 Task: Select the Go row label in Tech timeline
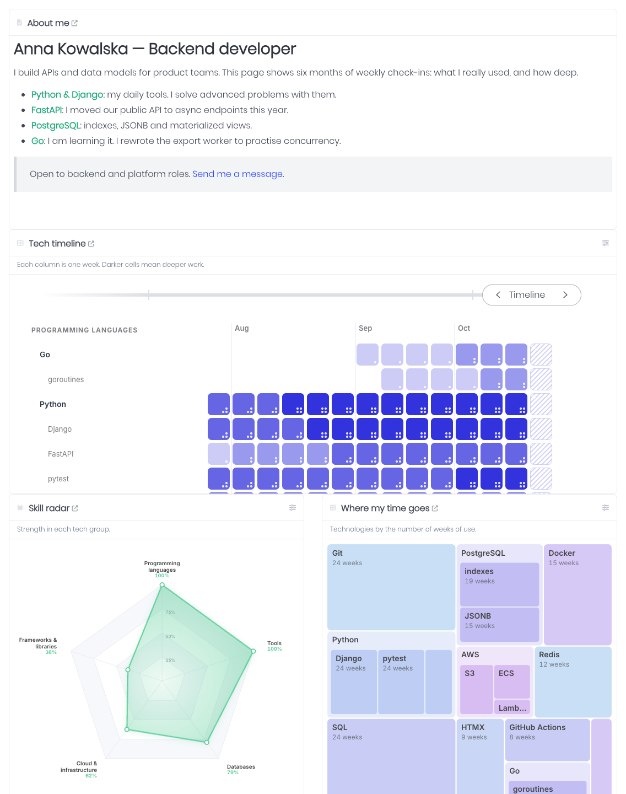pos(45,355)
